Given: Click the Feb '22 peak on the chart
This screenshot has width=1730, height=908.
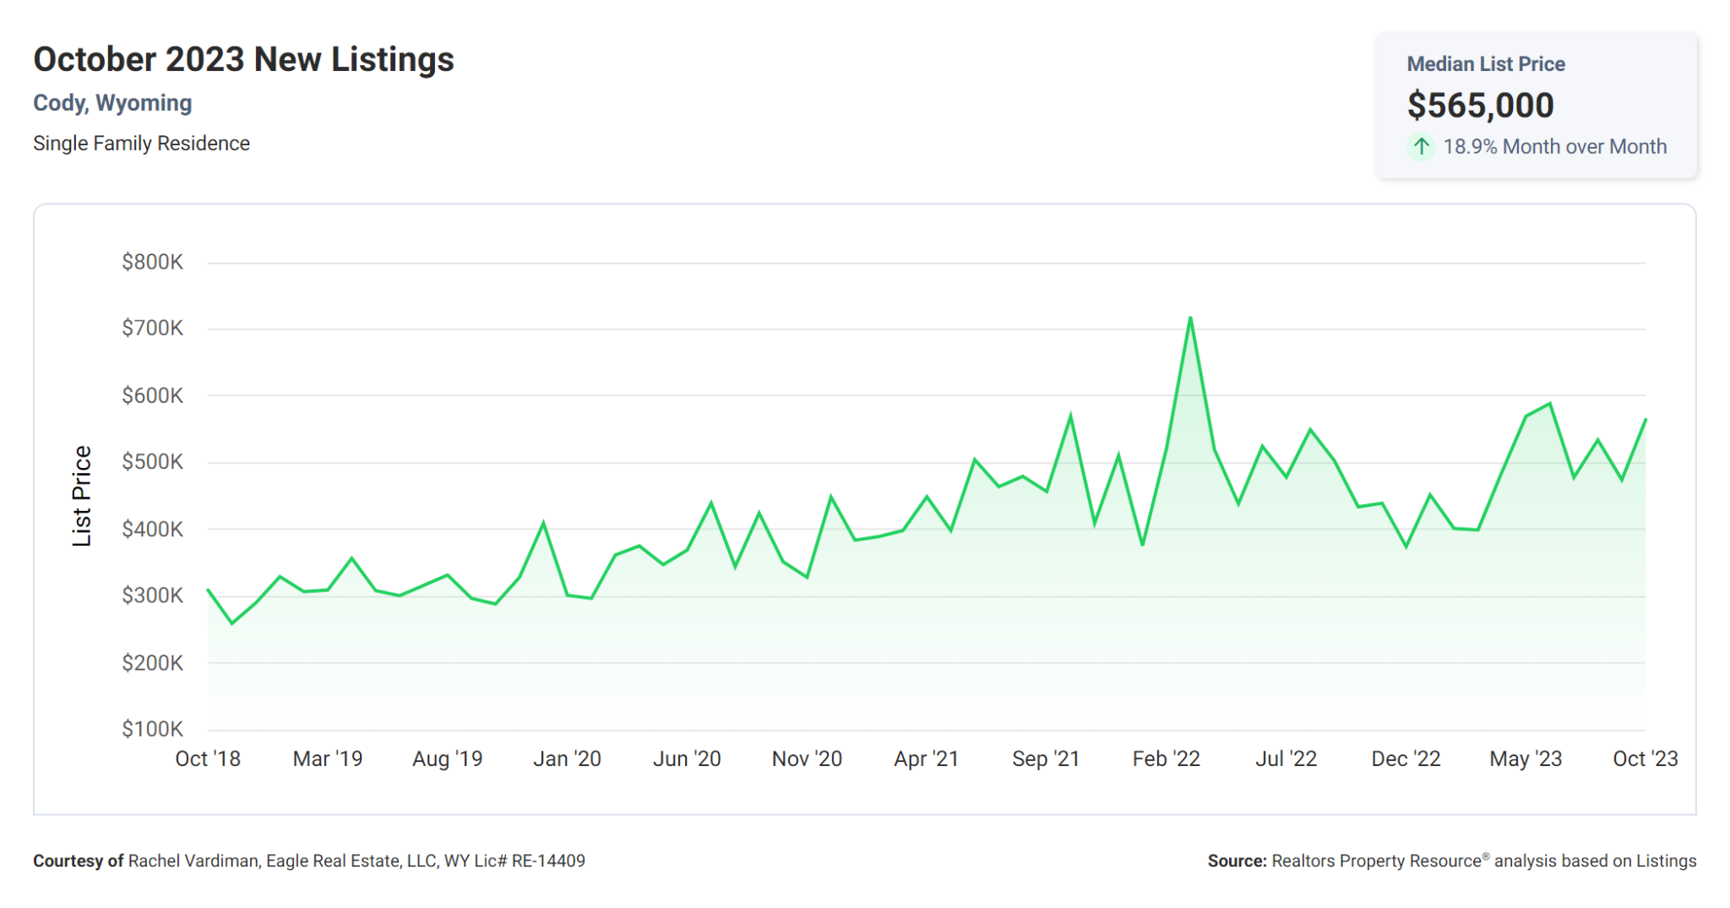Looking at the screenshot, I should 1191,317.
